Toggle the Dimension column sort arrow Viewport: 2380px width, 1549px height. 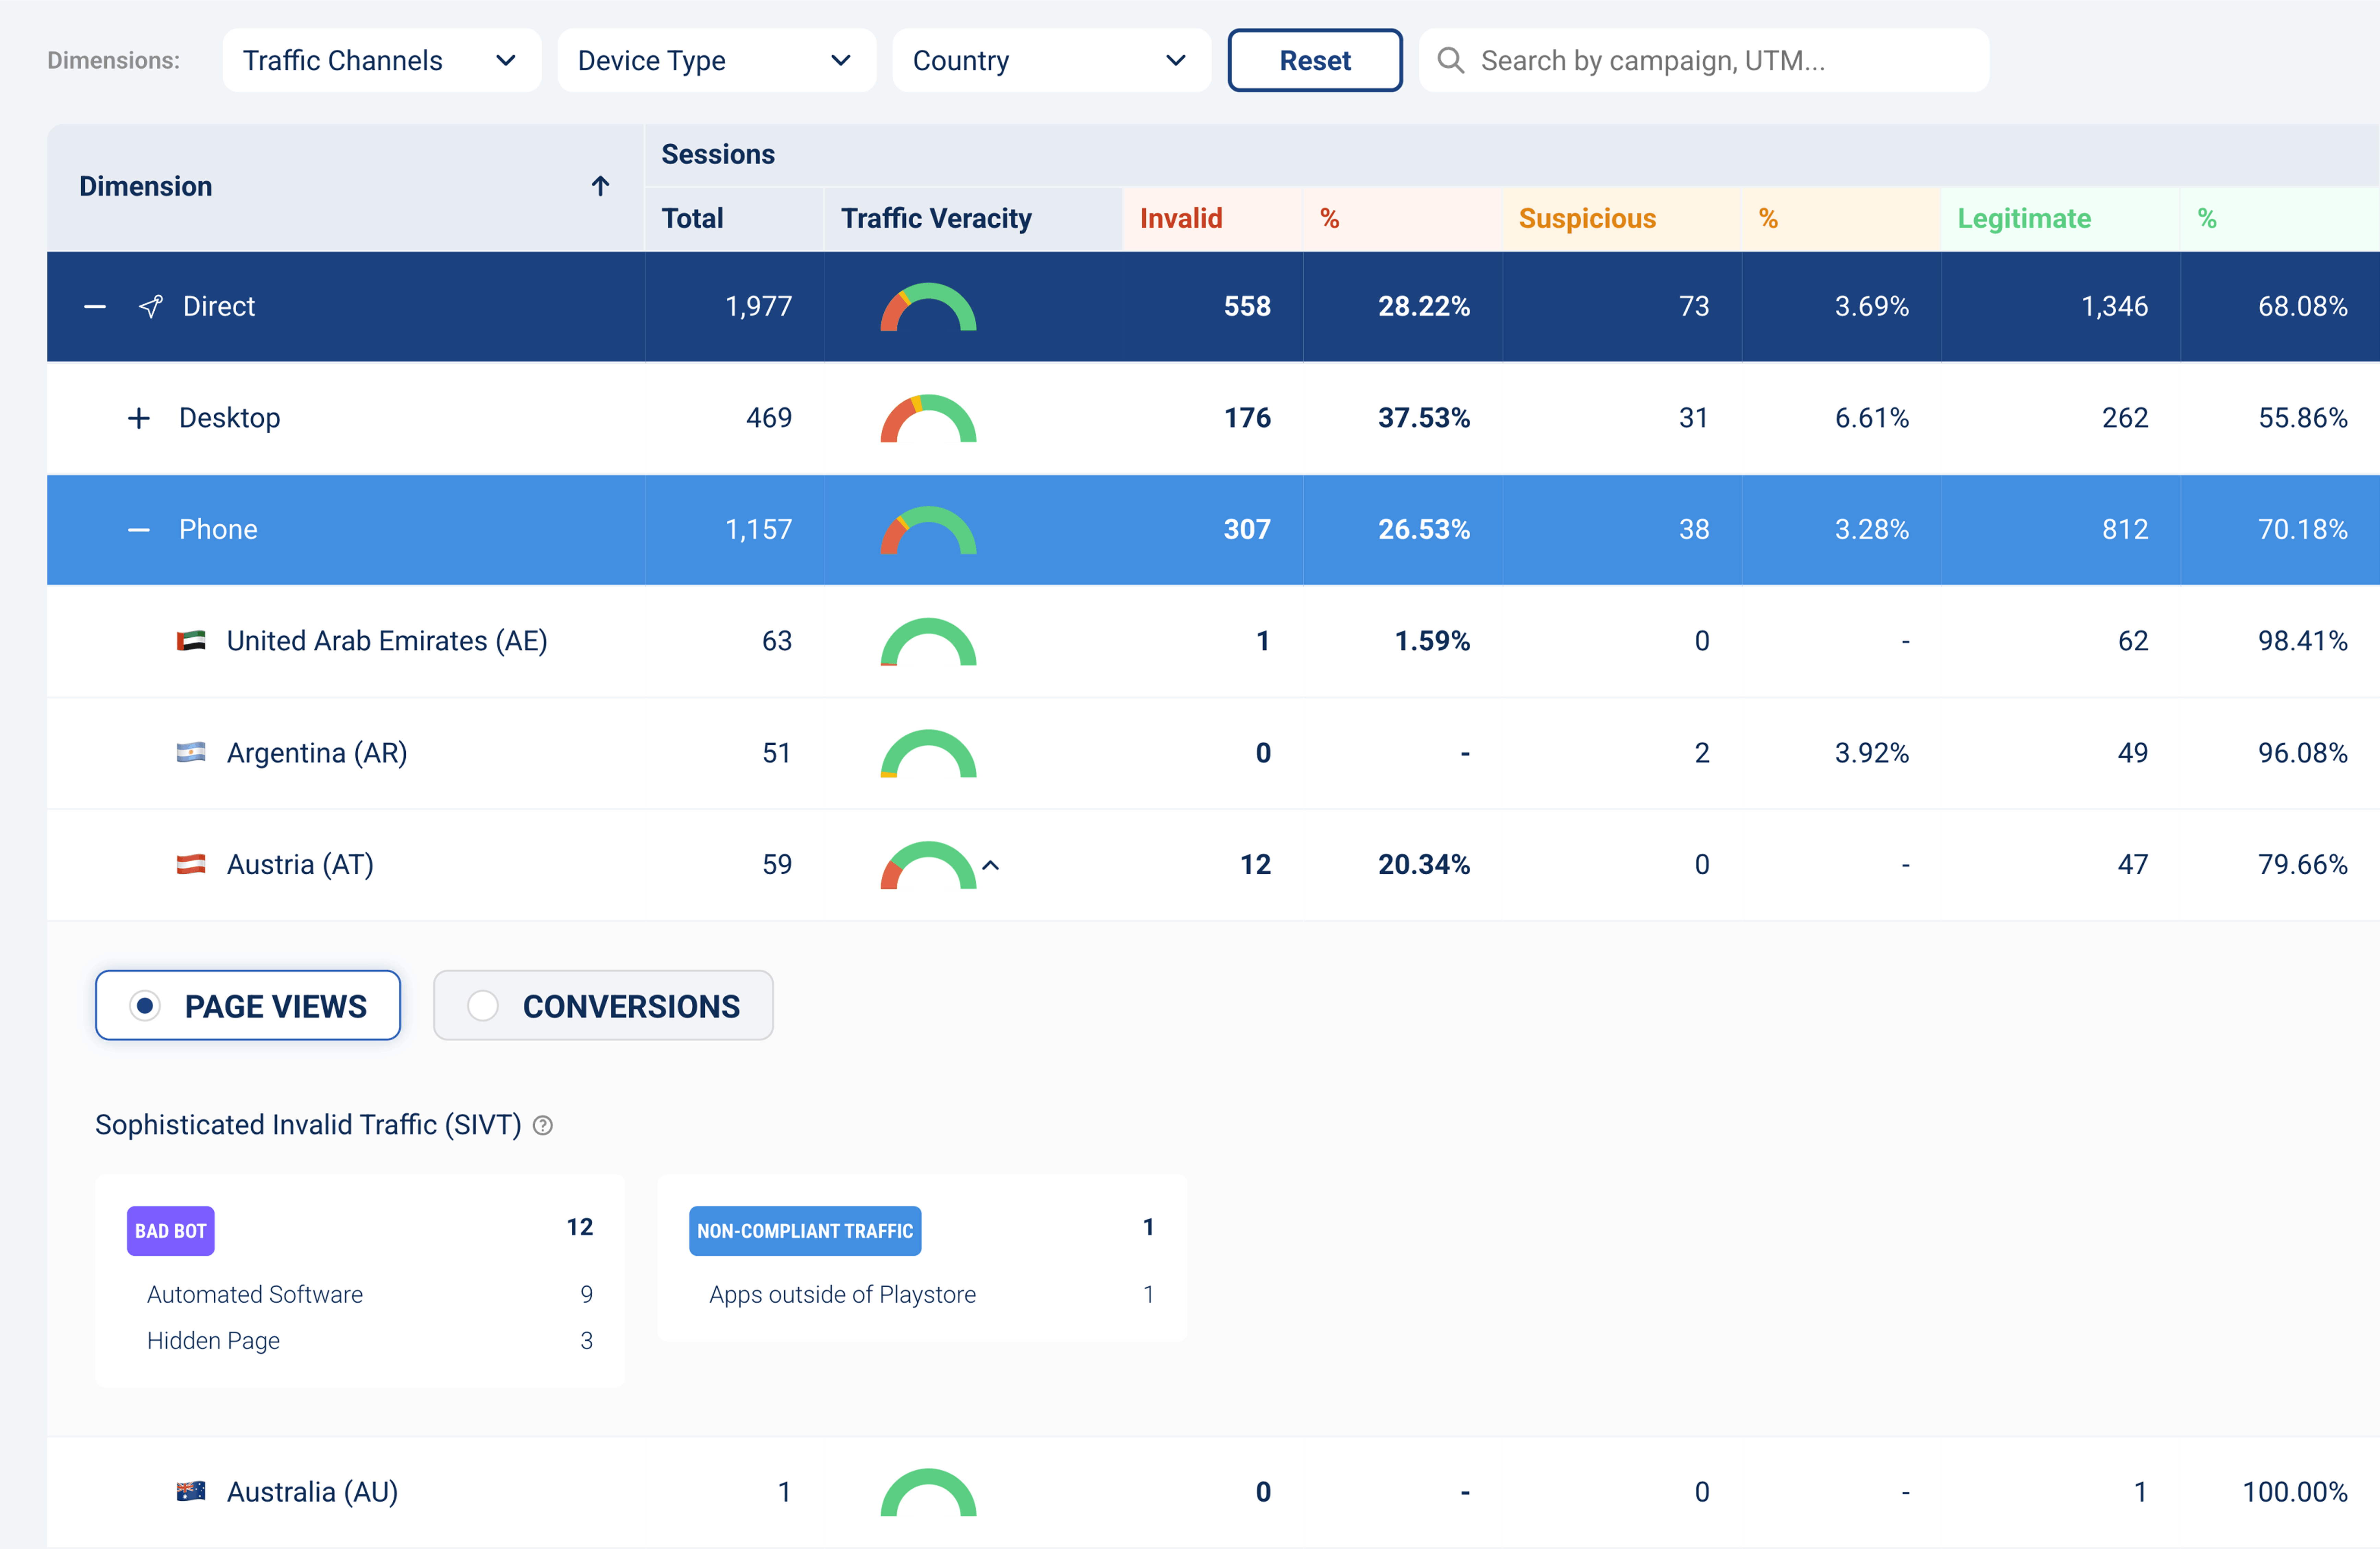600,186
